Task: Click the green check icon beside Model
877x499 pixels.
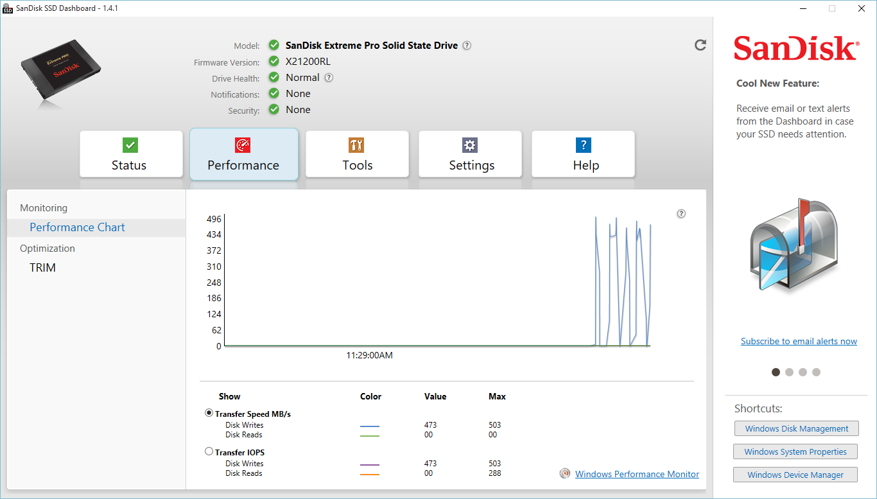Action: [274, 45]
